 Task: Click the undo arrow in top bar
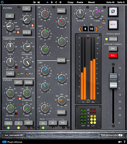(x=34, y=2)
